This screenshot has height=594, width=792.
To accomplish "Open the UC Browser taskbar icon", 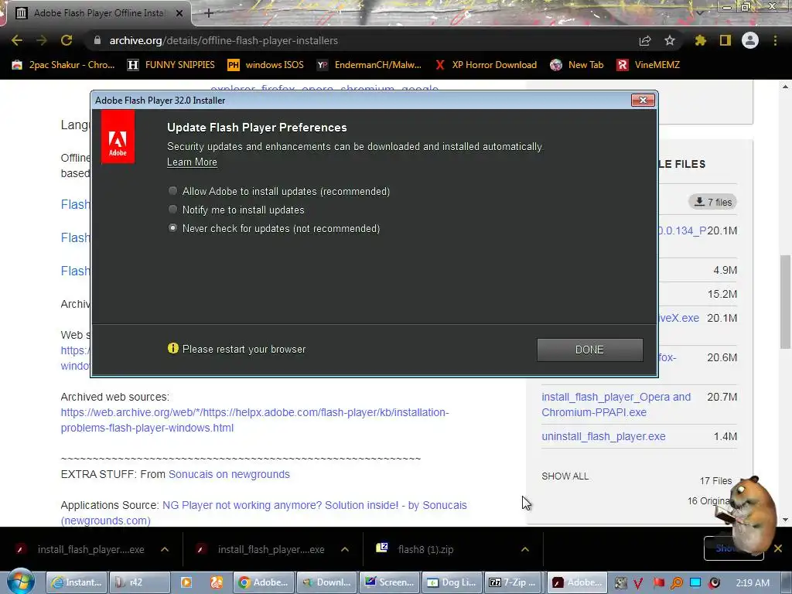I will click(217, 582).
